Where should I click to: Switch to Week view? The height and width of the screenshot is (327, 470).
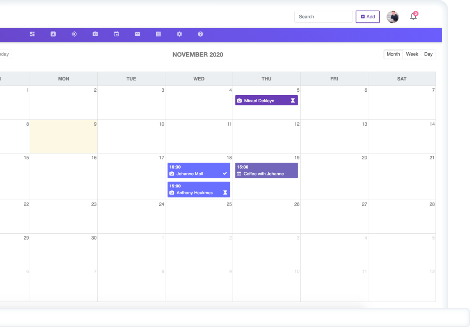412,54
